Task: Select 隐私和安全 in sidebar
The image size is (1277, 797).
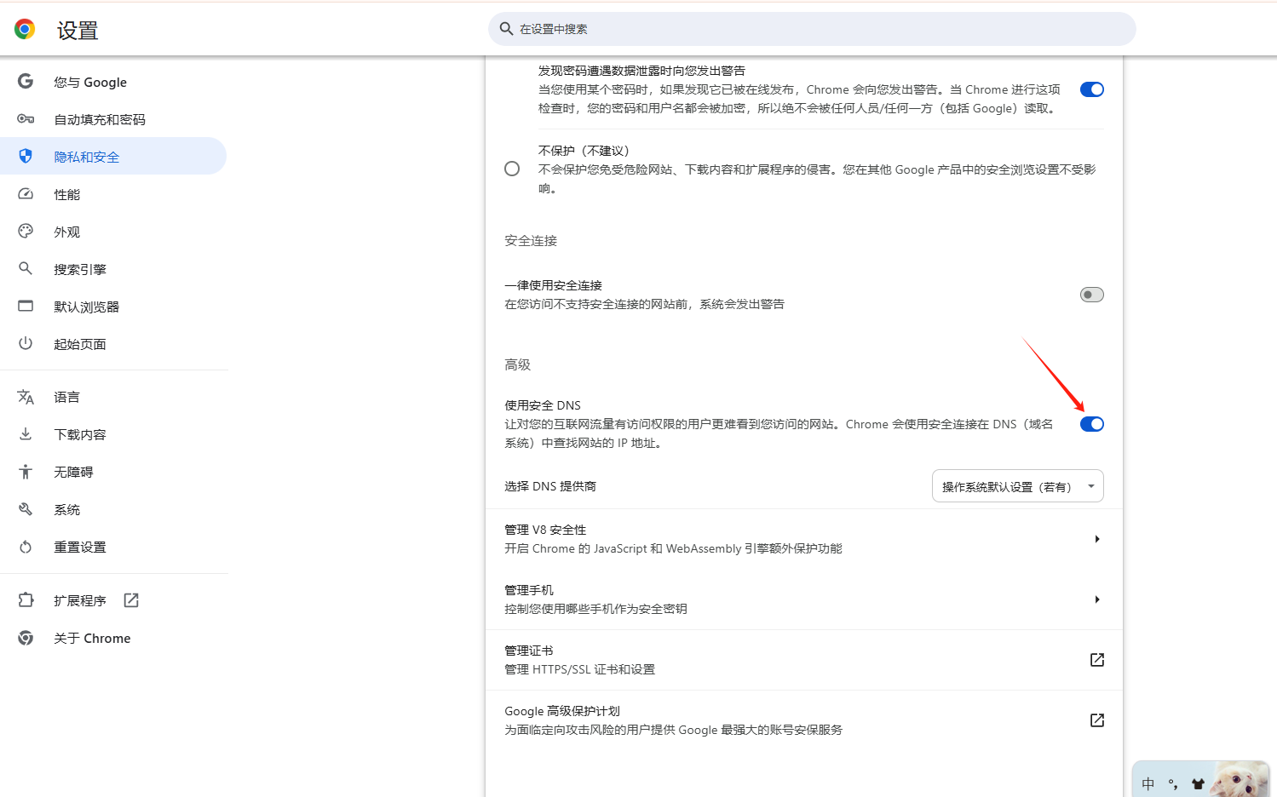Action: pyautogui.click(x=113, y=157)
